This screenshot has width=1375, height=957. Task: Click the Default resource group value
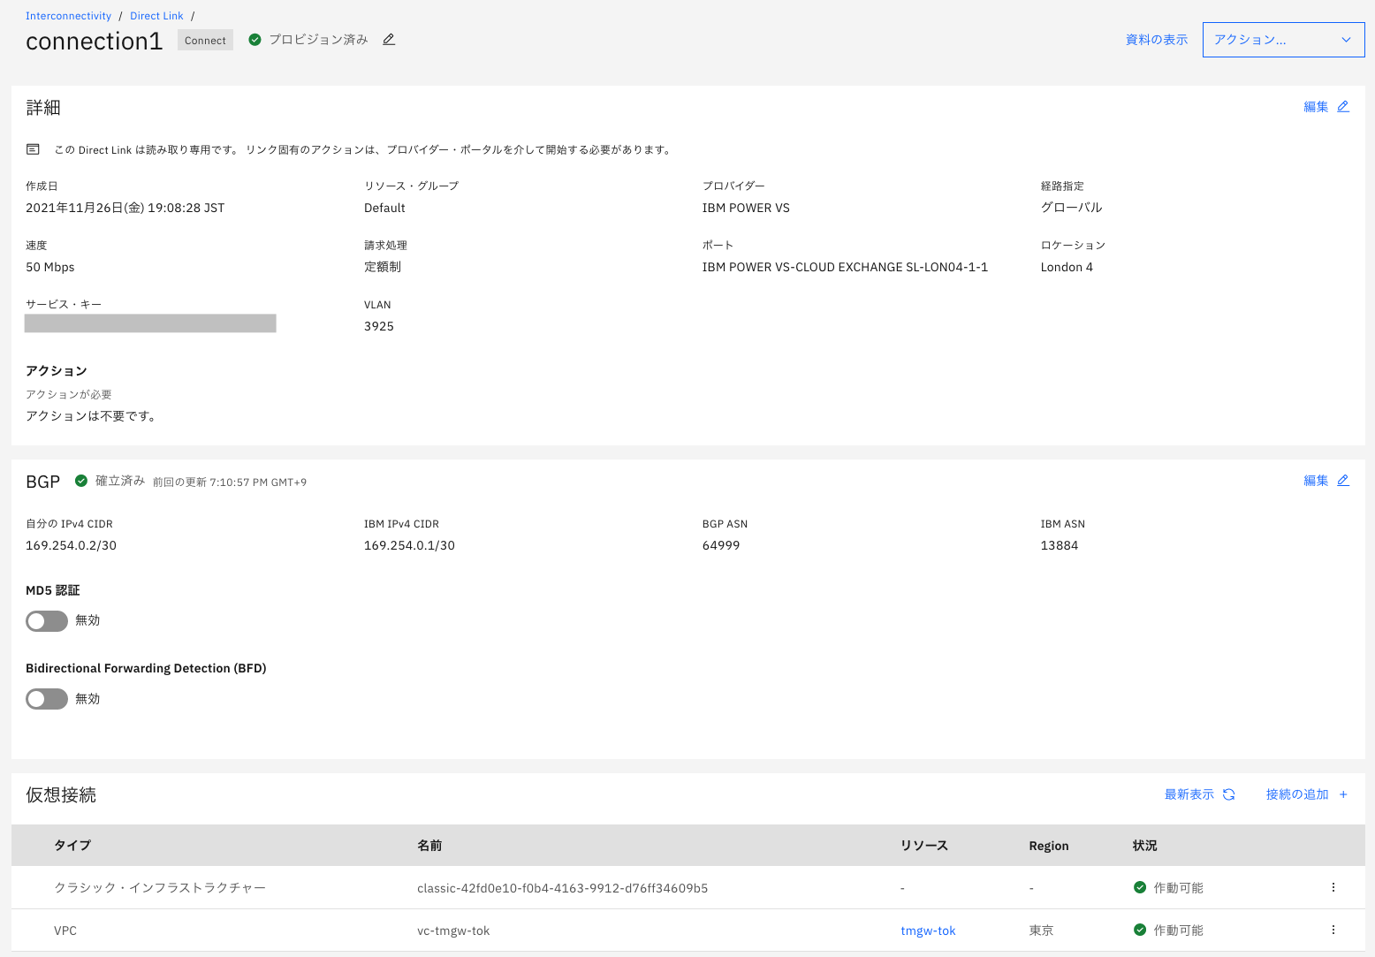click(384, 208)
